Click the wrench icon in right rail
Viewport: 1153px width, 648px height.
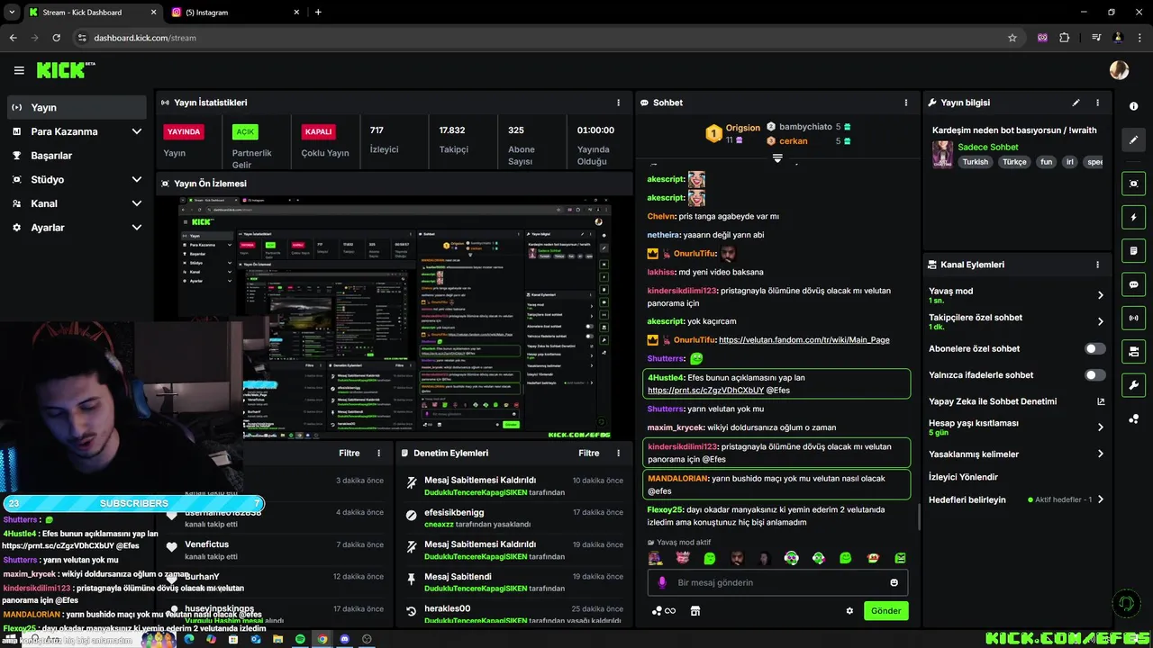click(x=1133, y=385)
